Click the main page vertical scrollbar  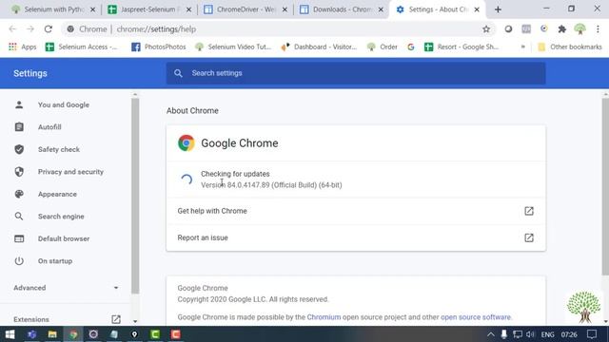(605, 186)
